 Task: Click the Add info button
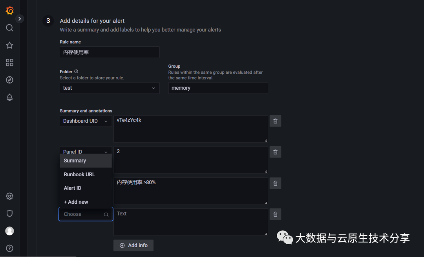[133, 245]
